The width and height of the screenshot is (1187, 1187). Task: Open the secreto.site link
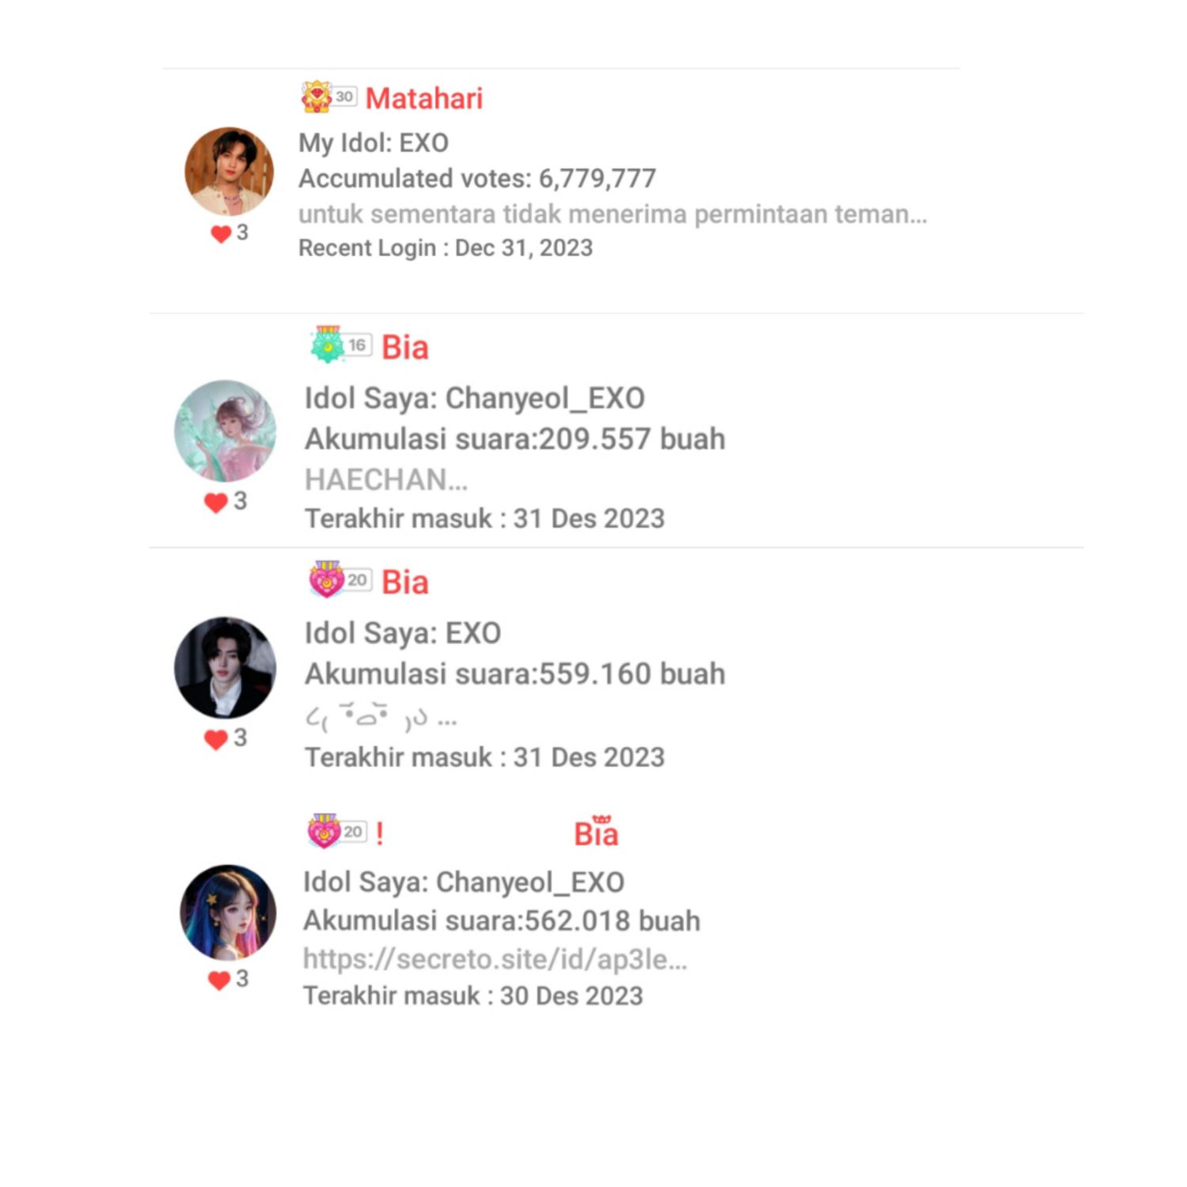click(x=495, y=959)
